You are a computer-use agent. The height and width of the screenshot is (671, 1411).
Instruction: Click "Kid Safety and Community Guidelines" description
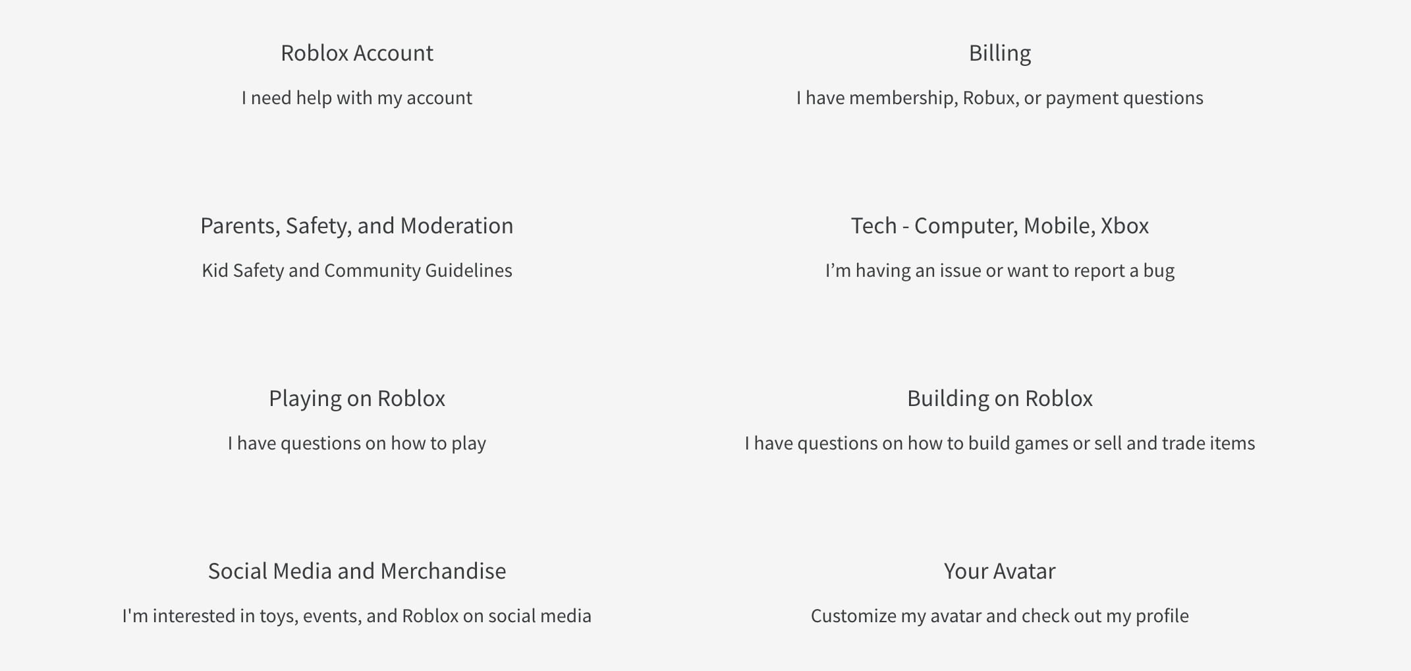click(x=356, y=270)
